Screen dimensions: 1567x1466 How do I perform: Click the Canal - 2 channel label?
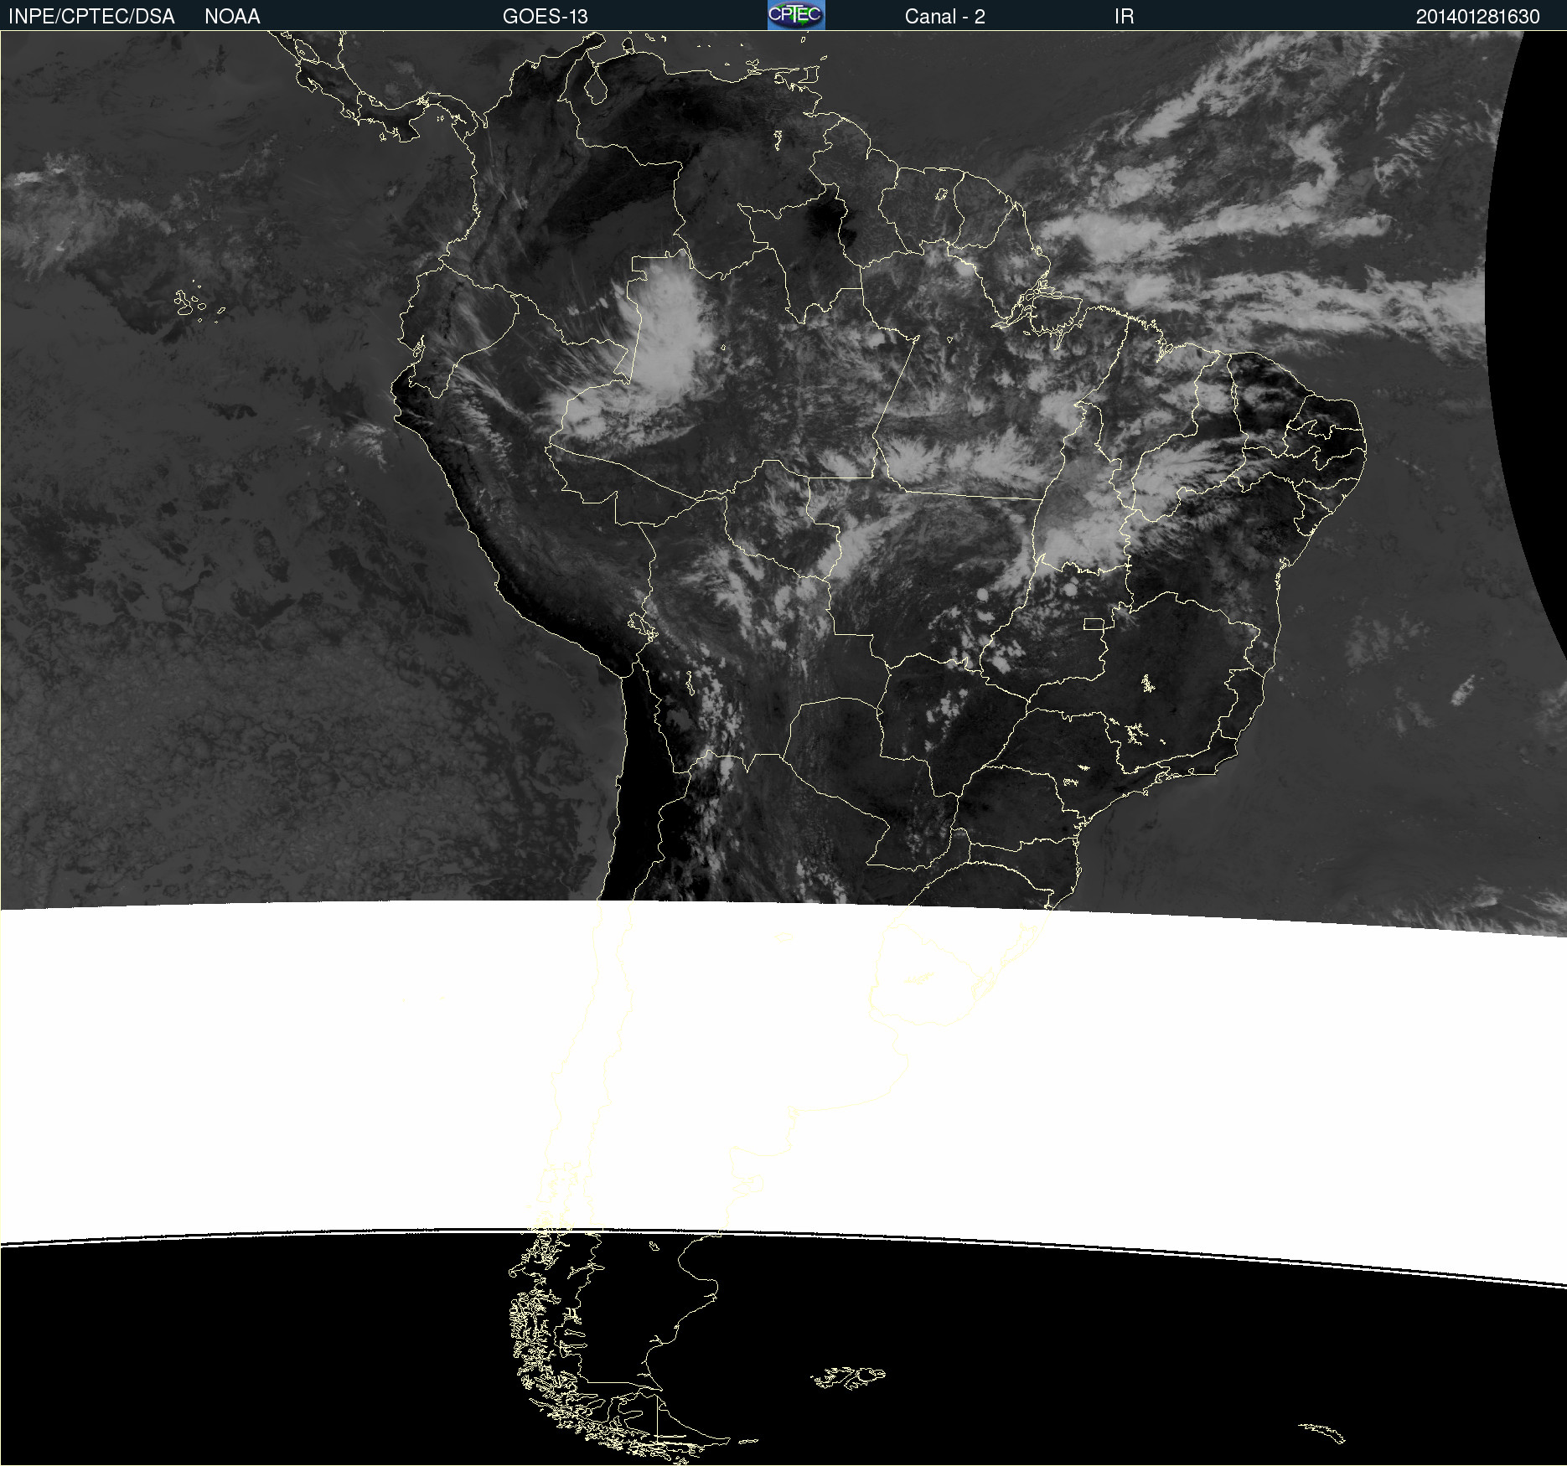coord(944,17)
